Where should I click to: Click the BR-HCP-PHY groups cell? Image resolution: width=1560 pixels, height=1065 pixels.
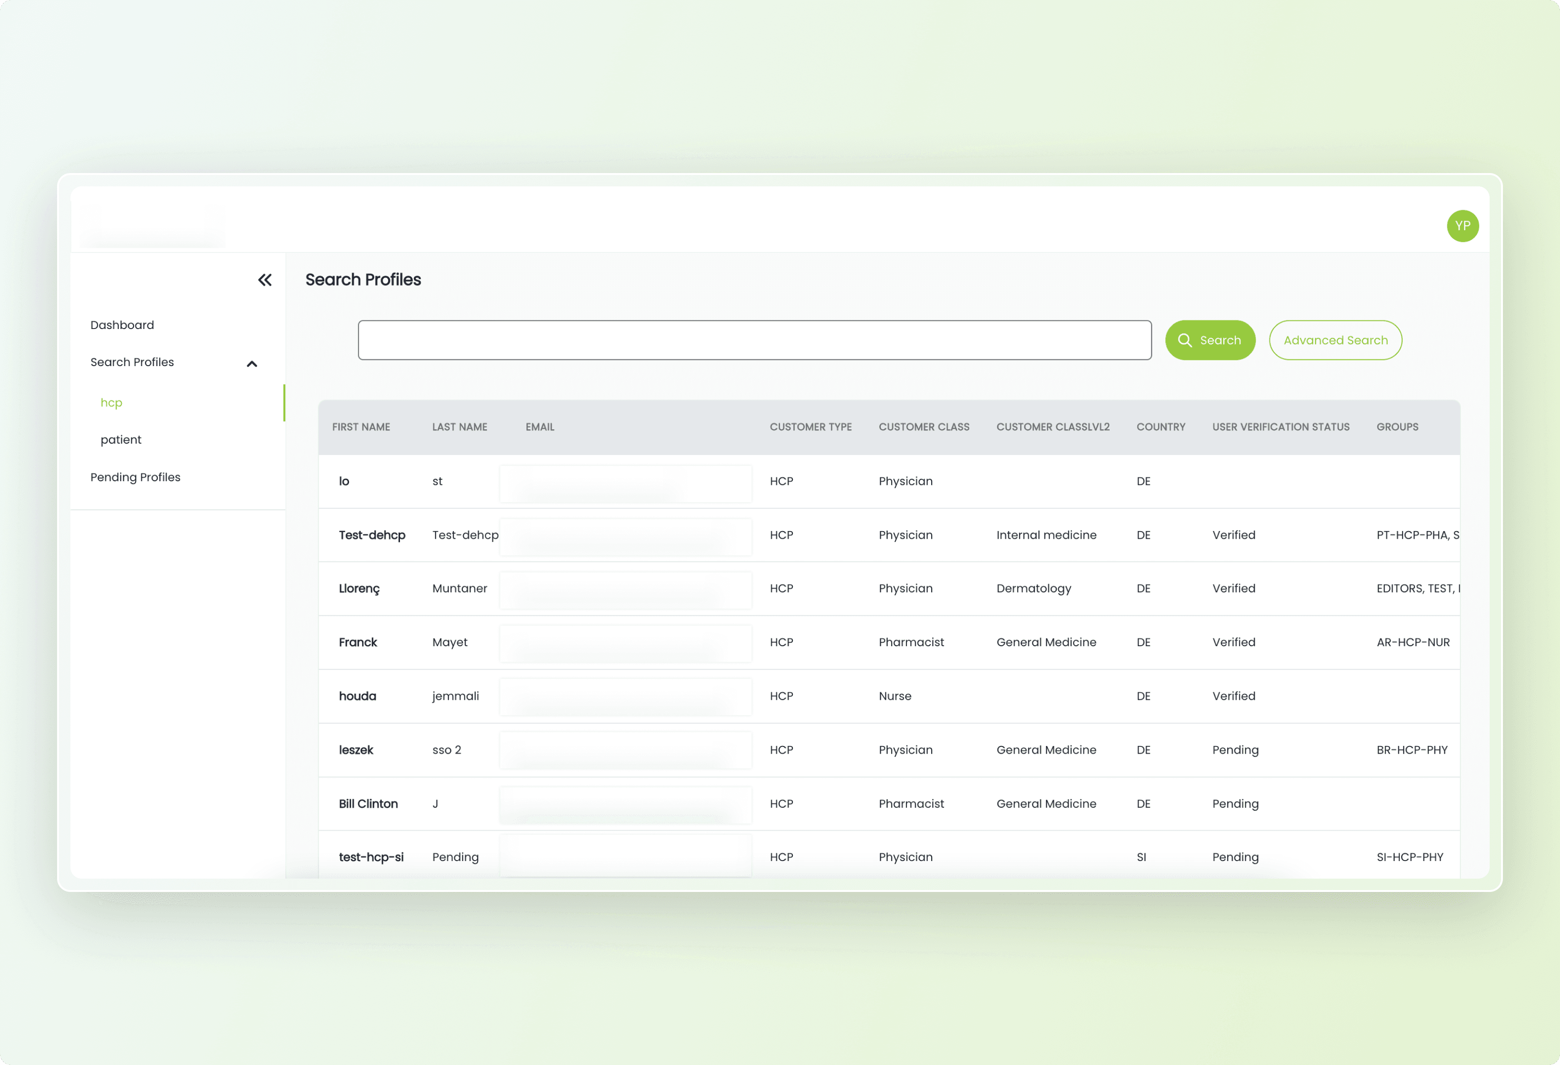tap(1412, 750)
